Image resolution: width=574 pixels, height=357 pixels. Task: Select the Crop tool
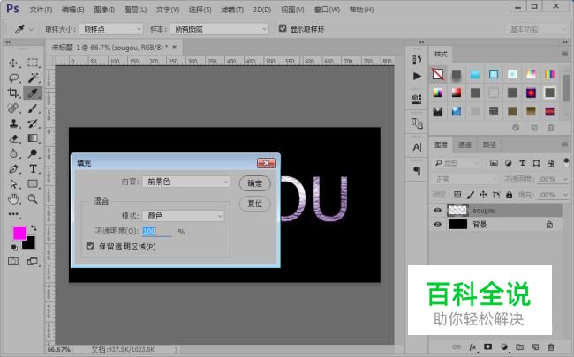click(13, 93)
